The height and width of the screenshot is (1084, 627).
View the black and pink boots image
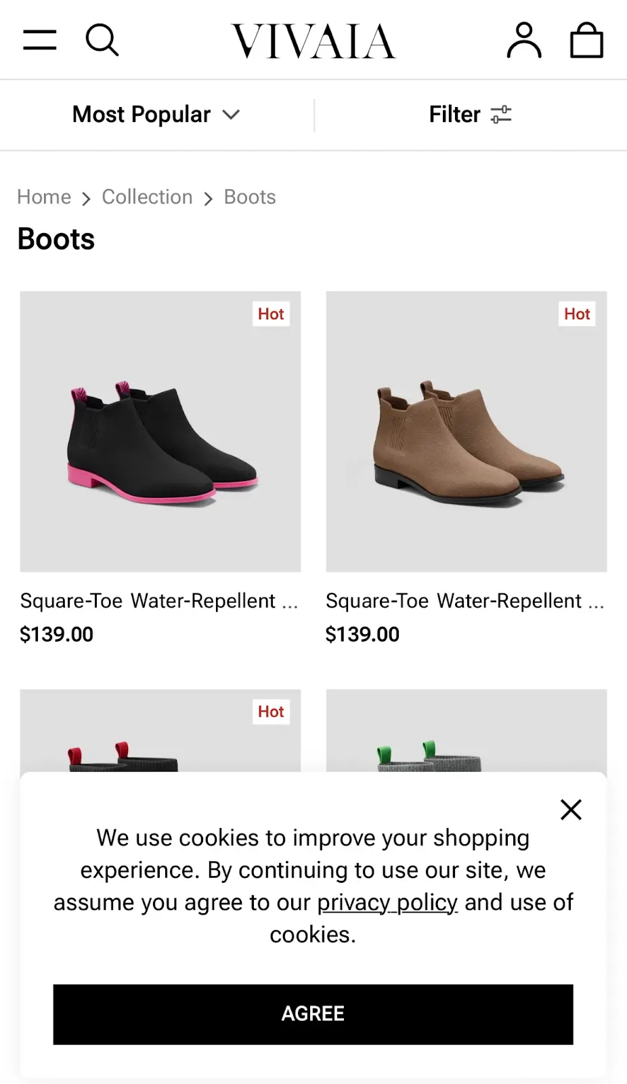tap(160, 432)
